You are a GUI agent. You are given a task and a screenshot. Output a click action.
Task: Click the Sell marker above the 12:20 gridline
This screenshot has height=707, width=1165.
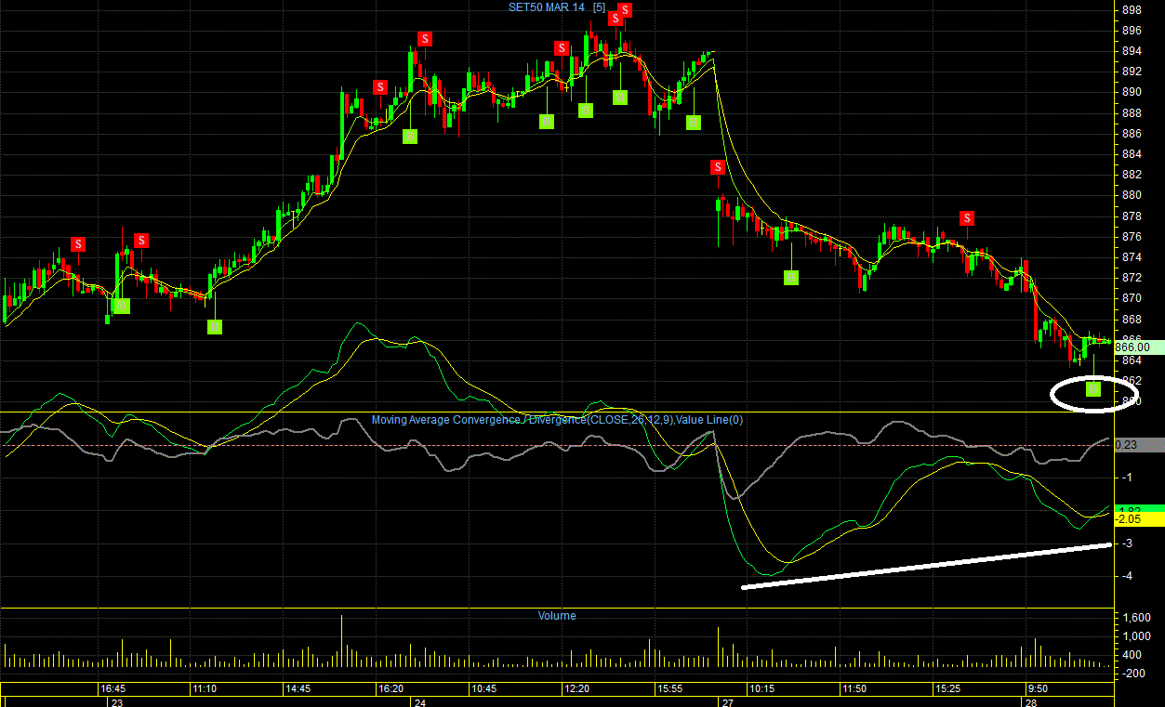point(562,48)
